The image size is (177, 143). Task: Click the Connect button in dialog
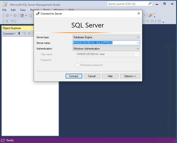(74, 76)
